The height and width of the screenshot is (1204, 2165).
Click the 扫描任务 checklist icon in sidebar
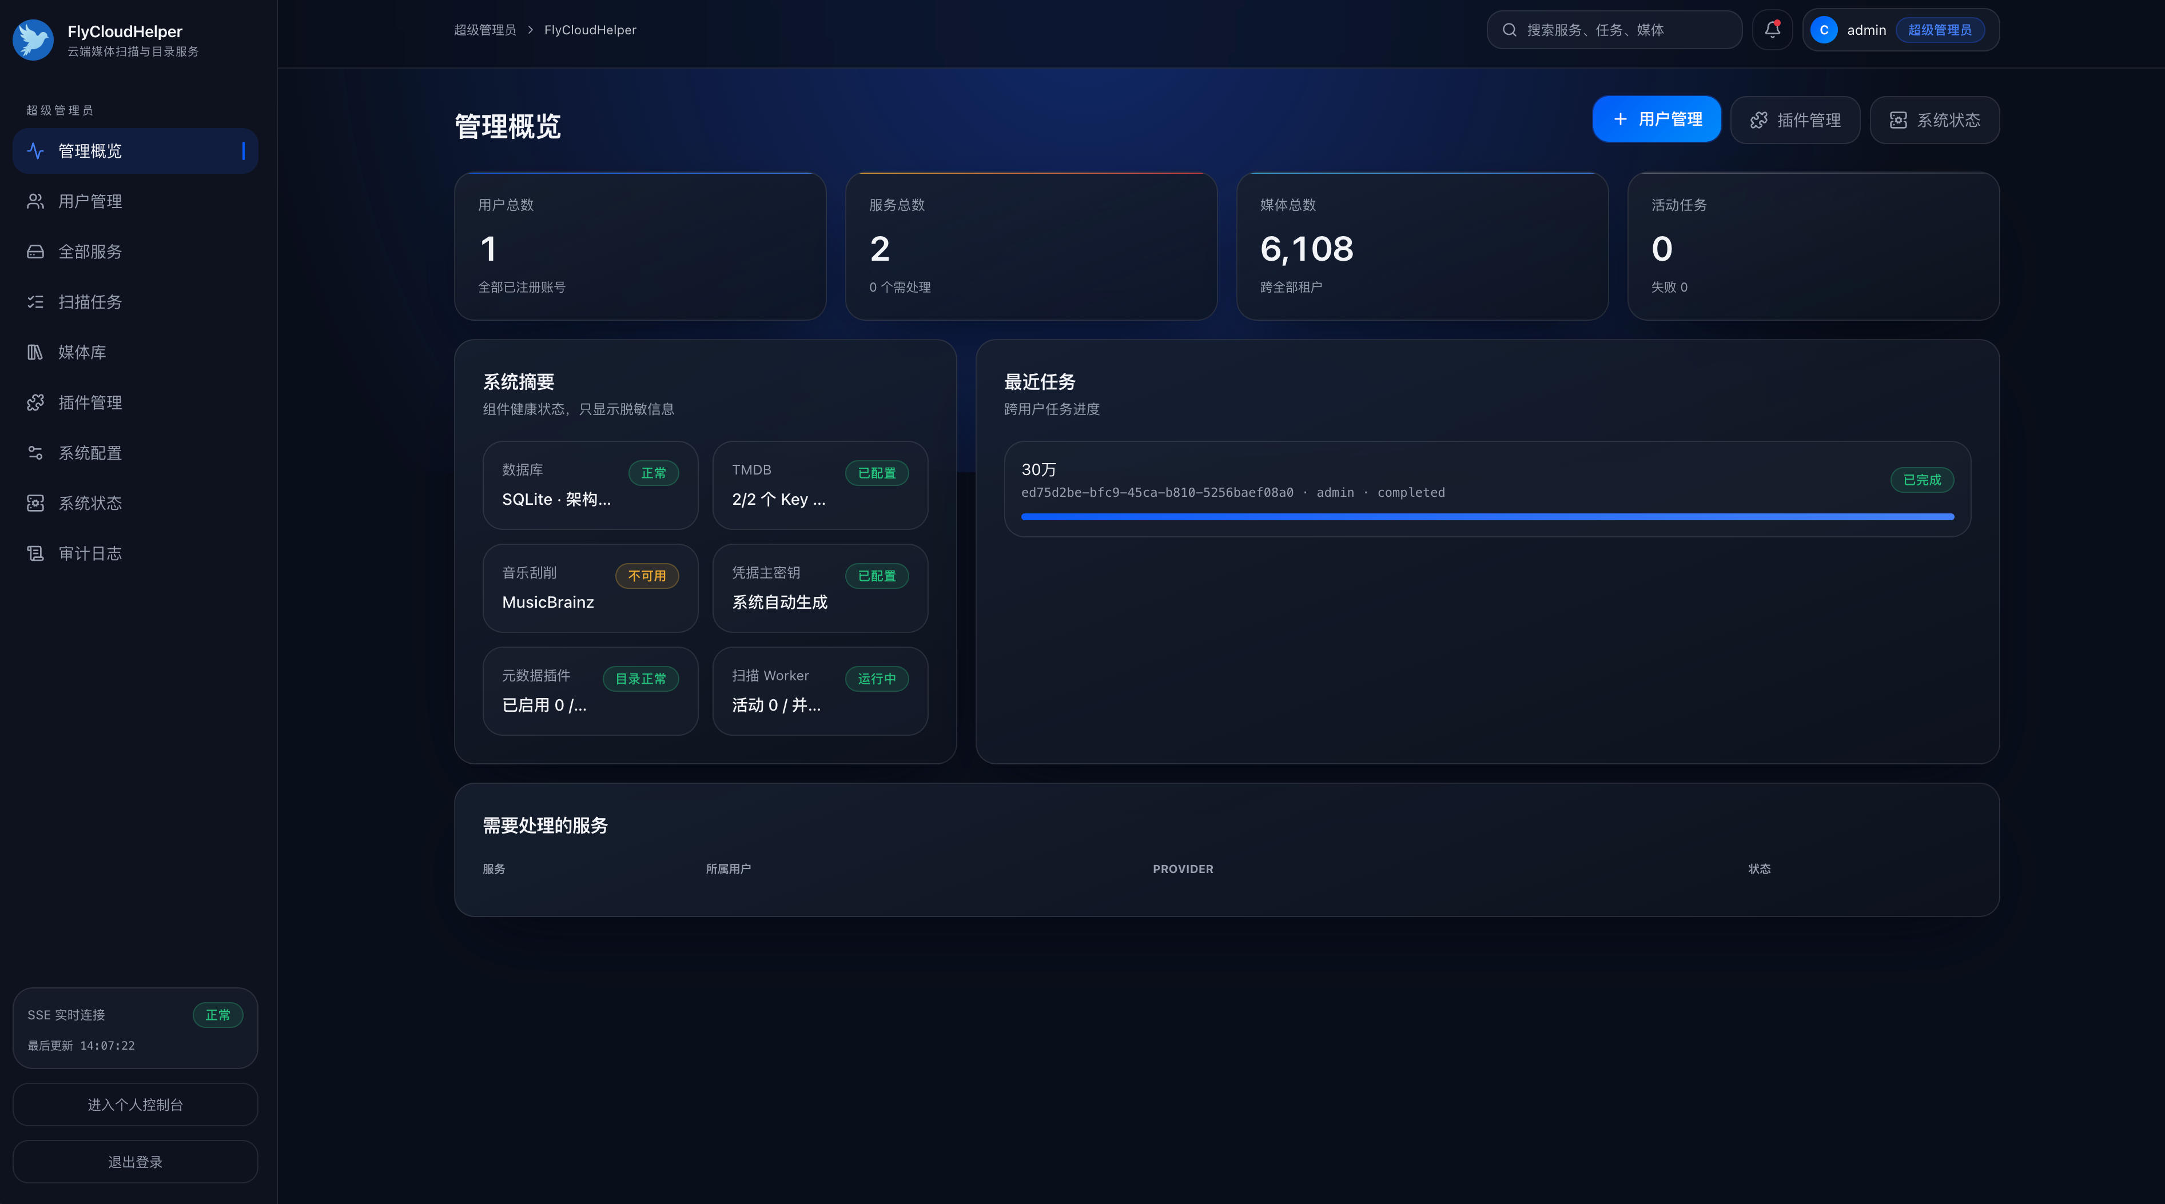point(35,302)
